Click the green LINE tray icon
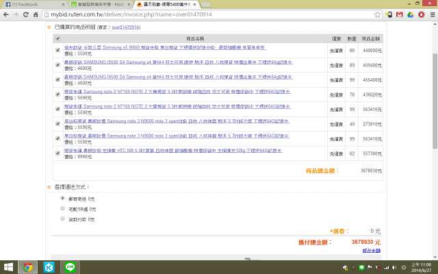Image resolution: width=438 pixels, height=274 pixels. point(361,268)
